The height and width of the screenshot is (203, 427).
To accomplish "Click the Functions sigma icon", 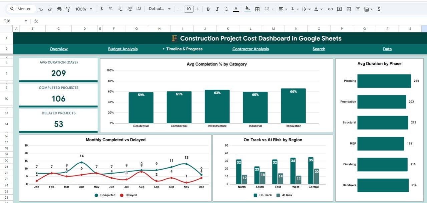I will (379, 9).
